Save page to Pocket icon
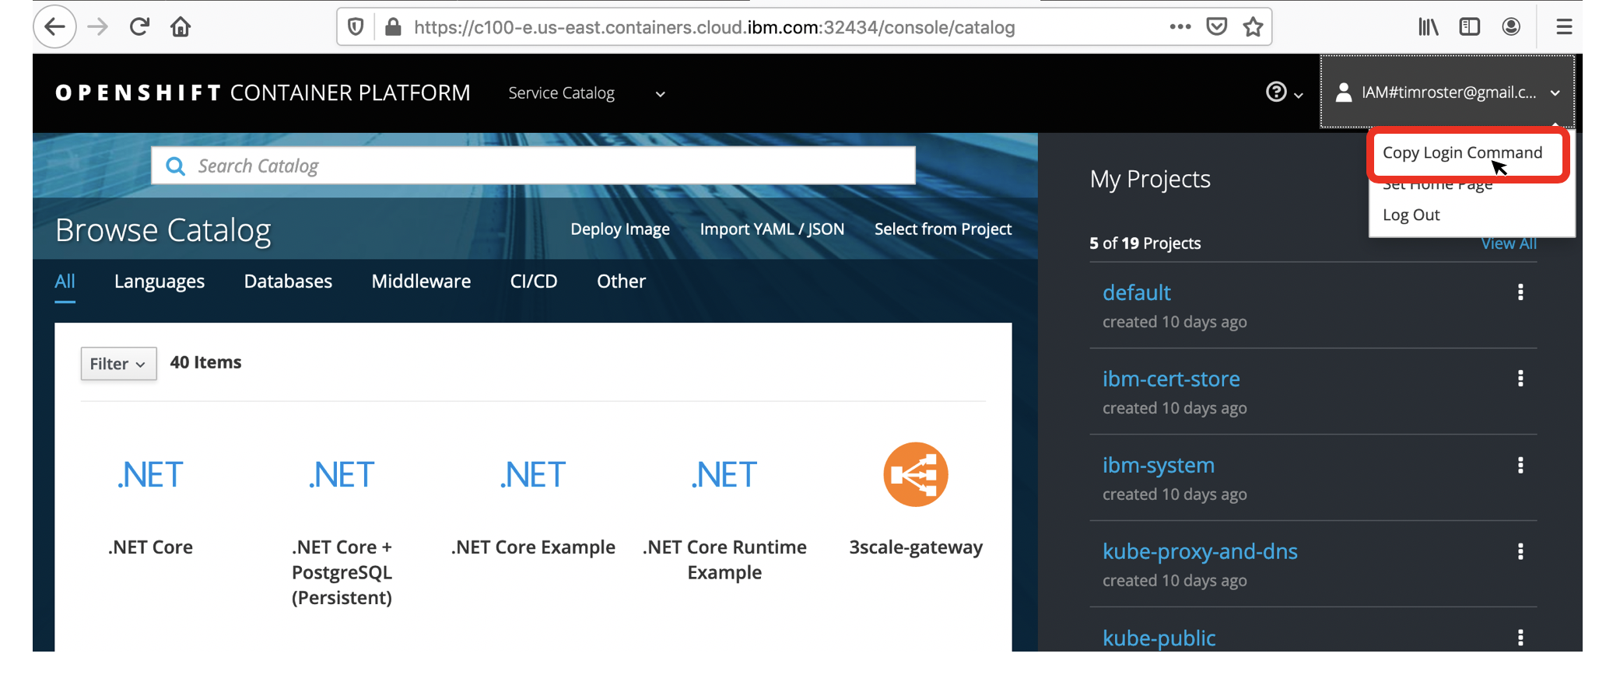The height and width of the screenshot is (692, 1620). click(x=1216, y=27)
